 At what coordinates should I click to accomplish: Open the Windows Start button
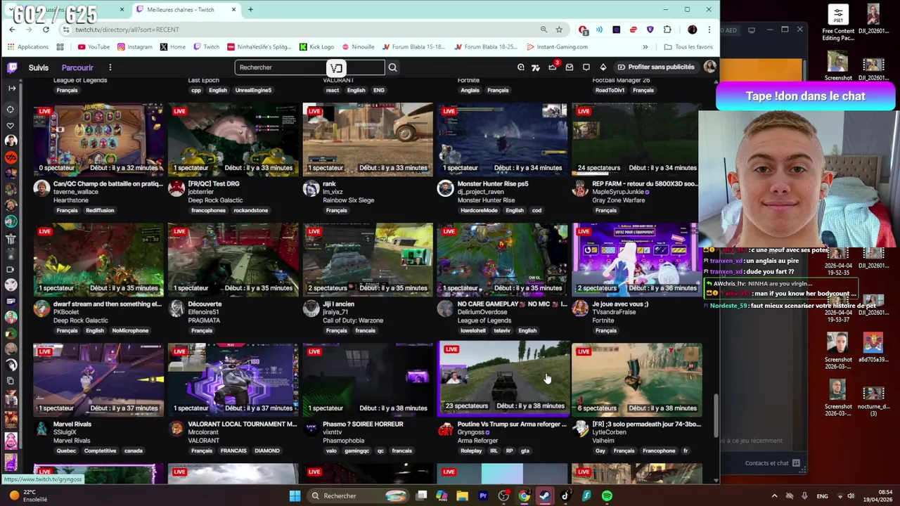click(x=295, y=496)
